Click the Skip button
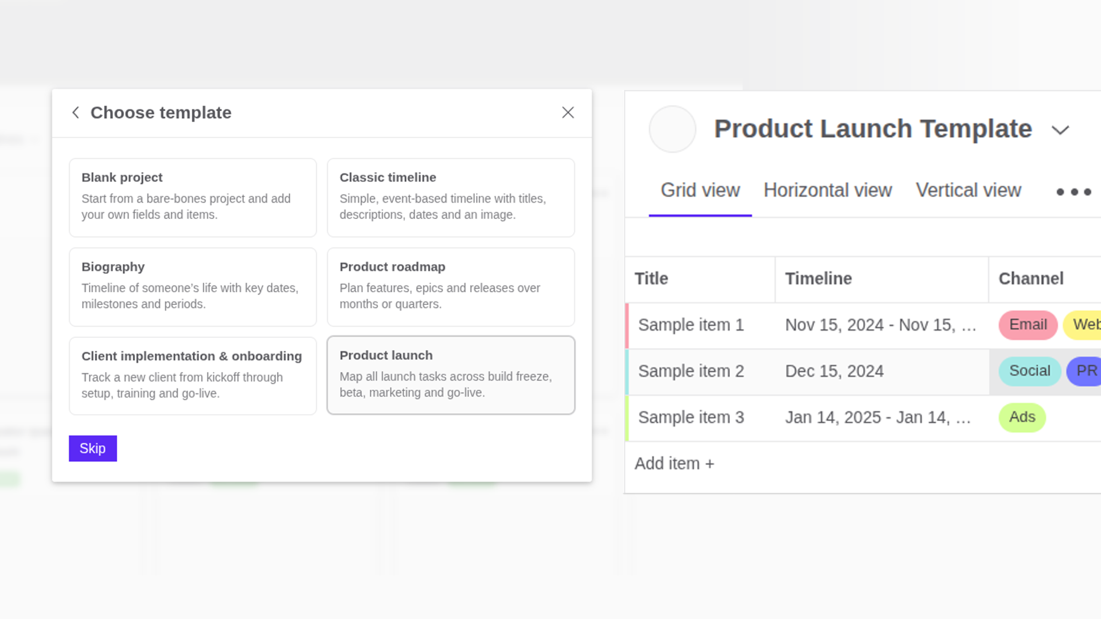1101x619 pixels. click(92, 448)
